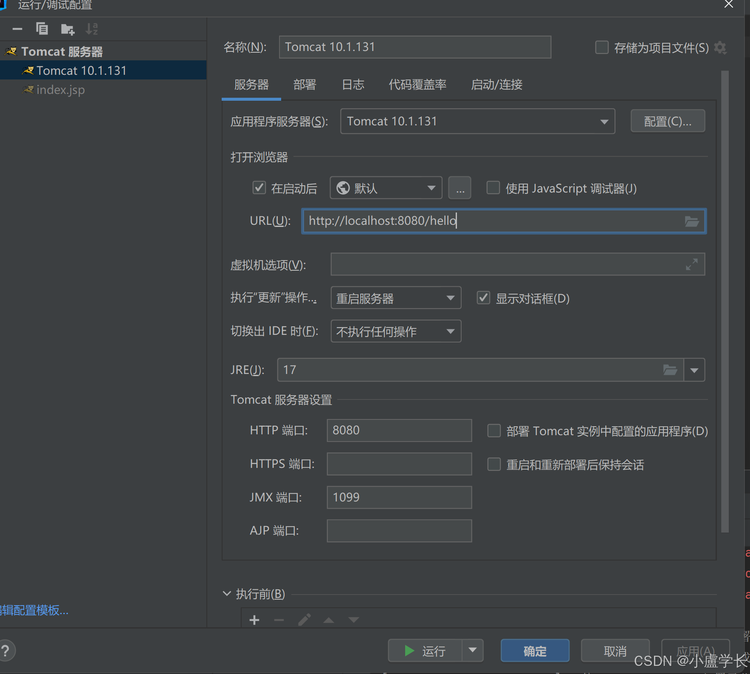Move before-launch task up arrow
The height and width of the screenshot is (674, 750).
pos(329,620)
